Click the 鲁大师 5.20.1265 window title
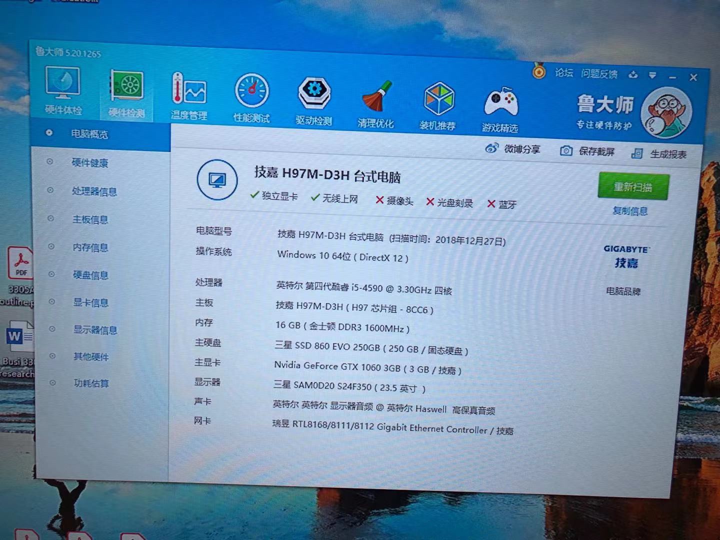The width and height of the screenshot is (720, 540). [68, 52]
